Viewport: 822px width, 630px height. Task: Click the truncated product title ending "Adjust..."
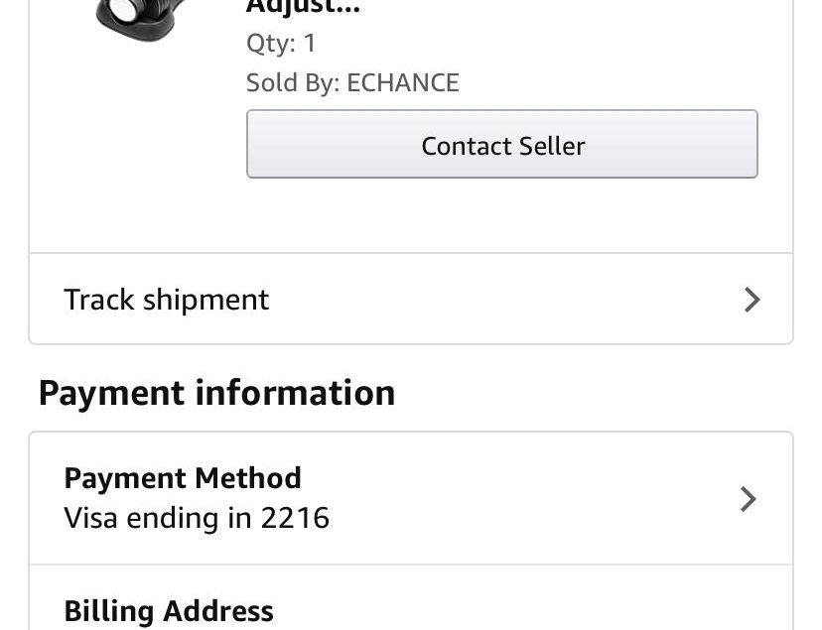303,6
